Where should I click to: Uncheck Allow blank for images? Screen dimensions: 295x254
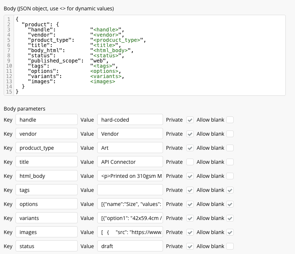(230, 232)
